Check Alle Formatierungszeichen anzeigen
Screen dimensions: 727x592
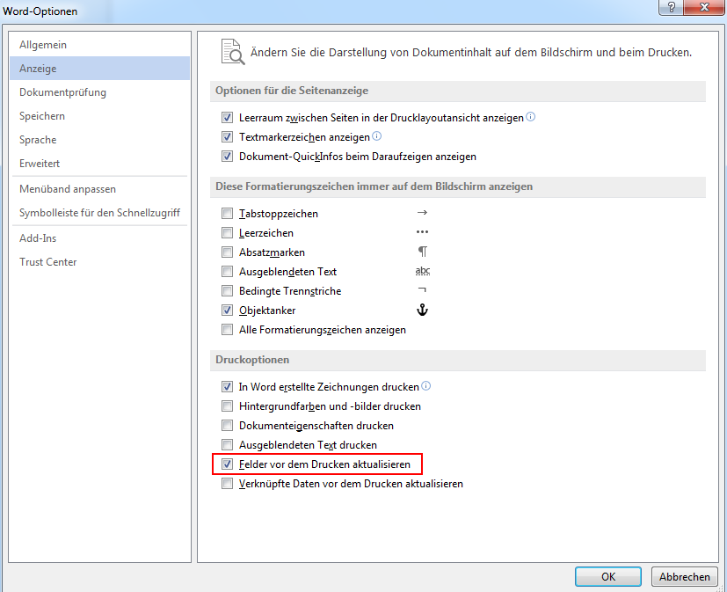[x=227, y=329]
